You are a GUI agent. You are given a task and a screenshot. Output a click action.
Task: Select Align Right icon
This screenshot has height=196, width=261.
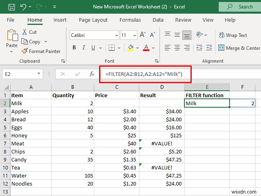point(187,48)
